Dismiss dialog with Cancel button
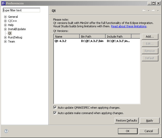162x138 pixels. pyautogui.click(x=149, y=131)
